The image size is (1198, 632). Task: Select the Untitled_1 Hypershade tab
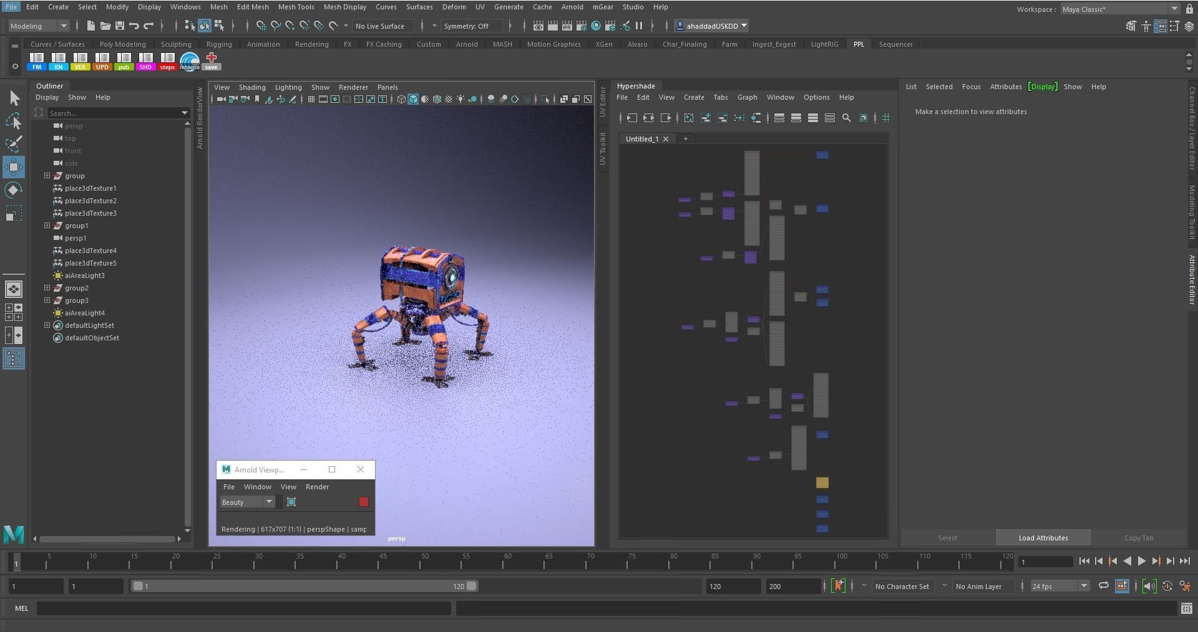(642, 139)
